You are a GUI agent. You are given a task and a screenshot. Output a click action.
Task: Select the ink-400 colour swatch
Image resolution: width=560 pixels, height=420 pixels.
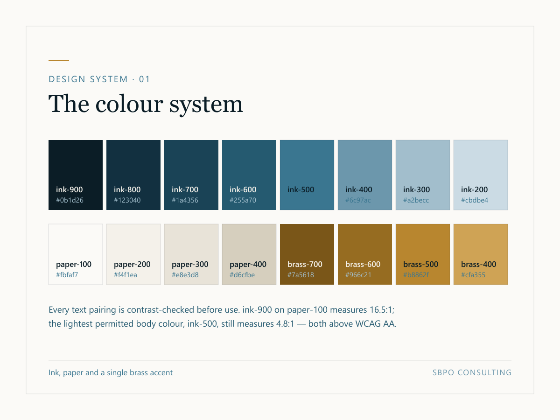(365, 175)
